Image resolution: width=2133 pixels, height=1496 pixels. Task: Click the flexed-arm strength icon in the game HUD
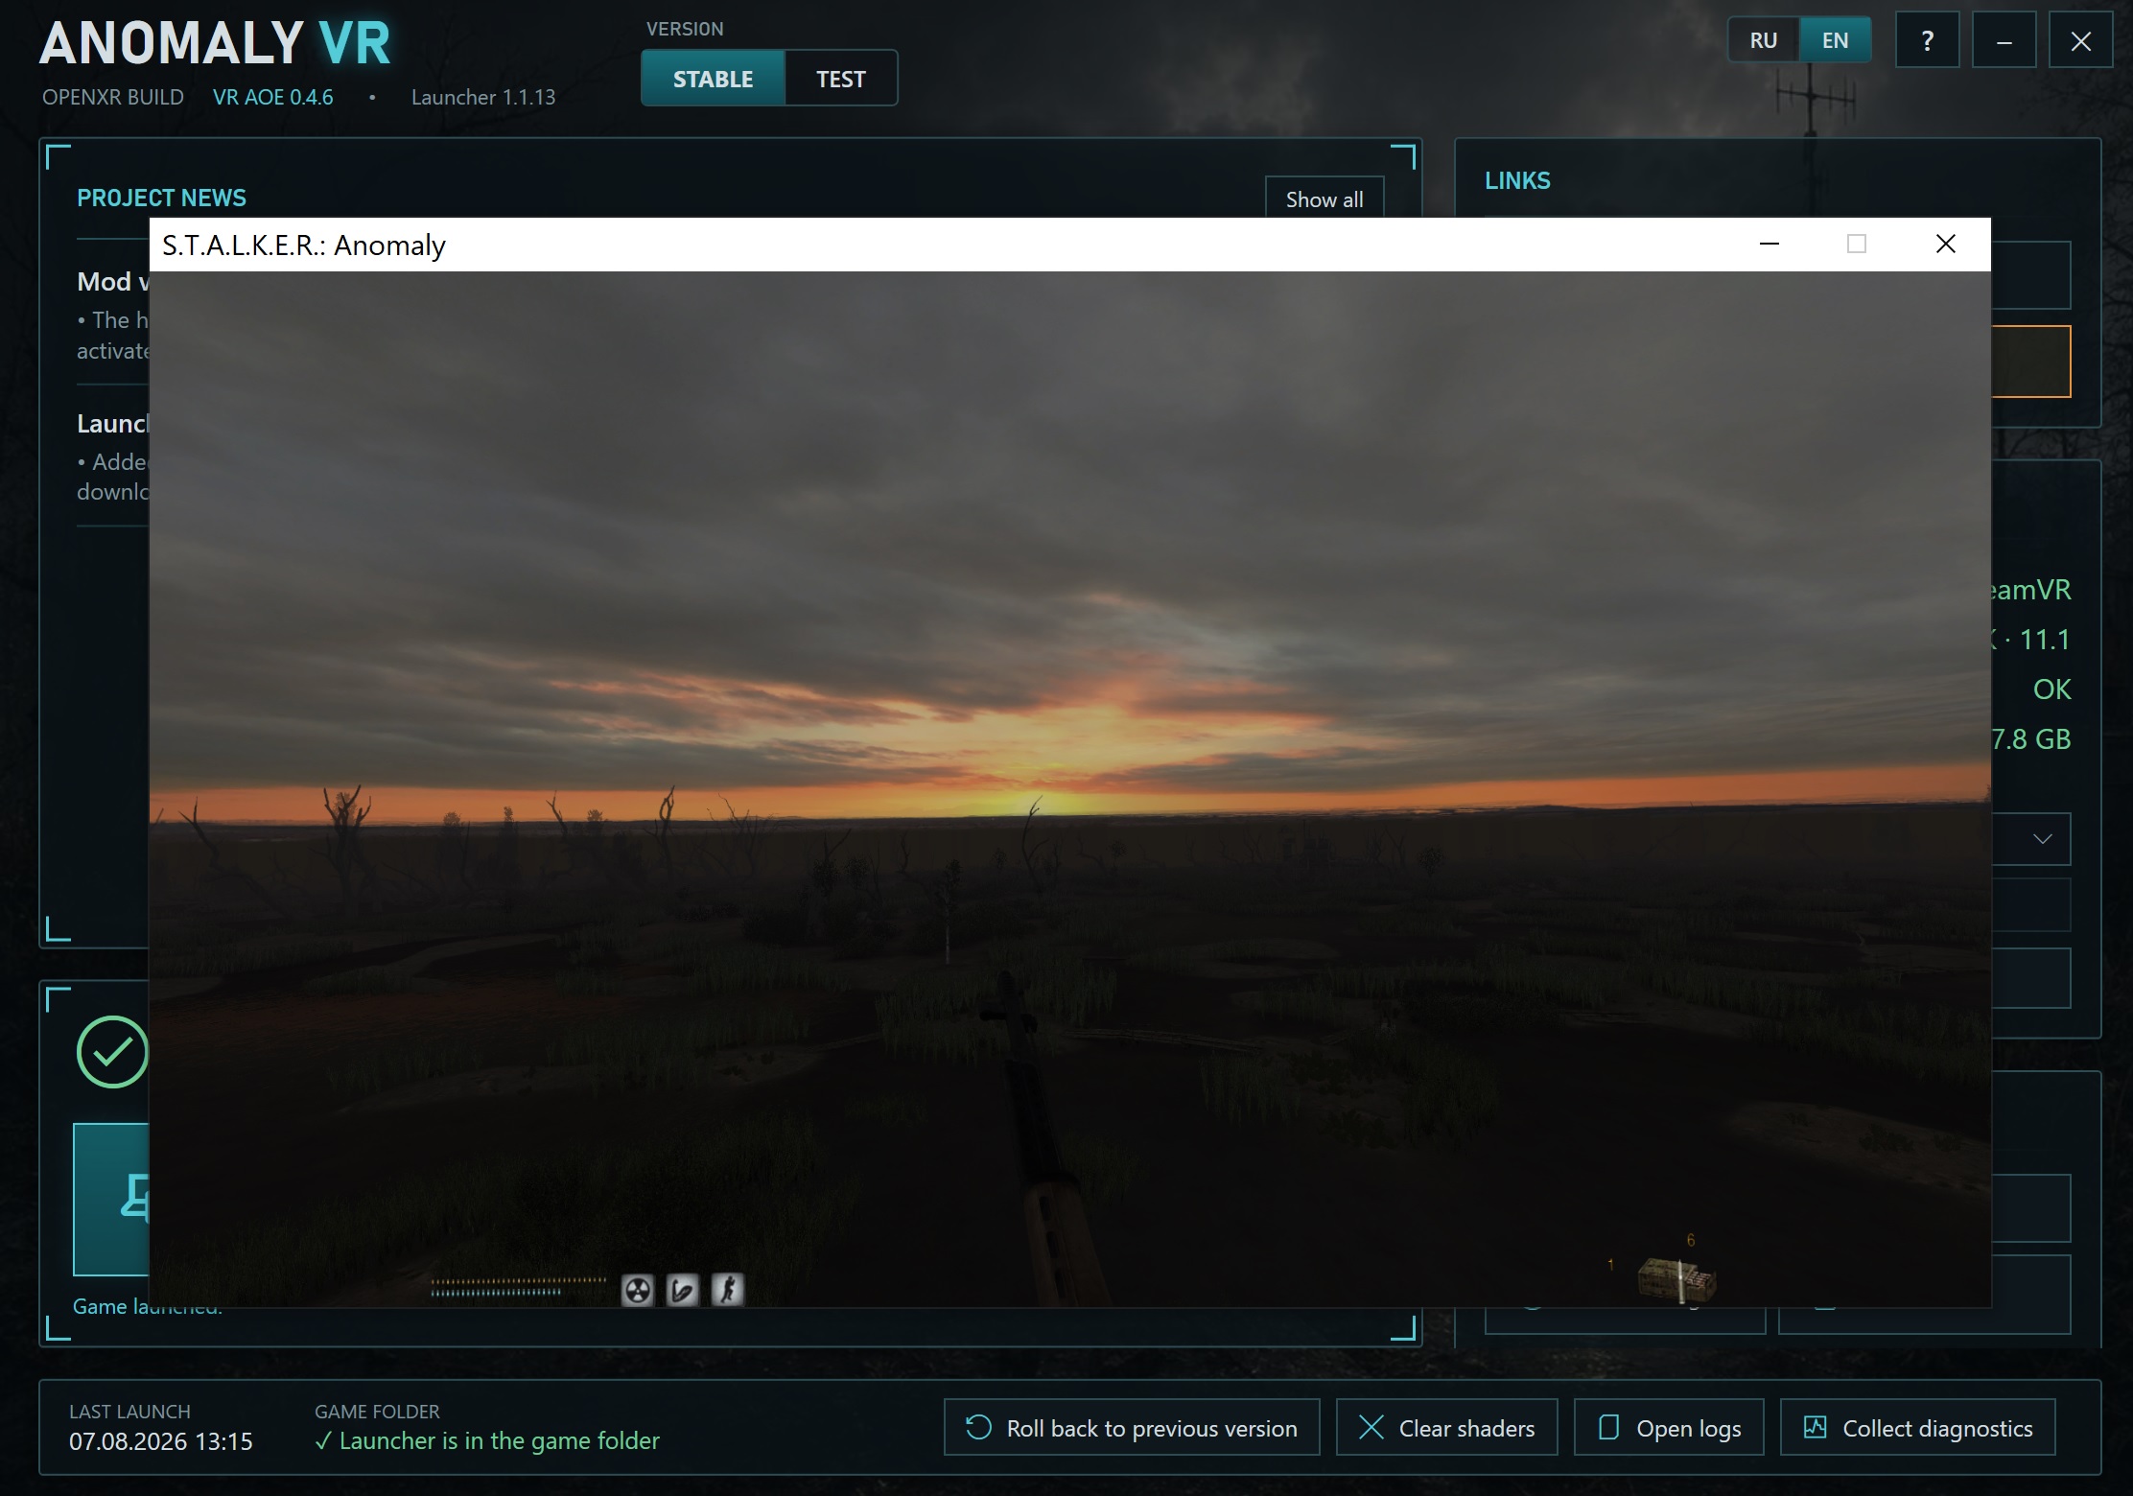682,1291
